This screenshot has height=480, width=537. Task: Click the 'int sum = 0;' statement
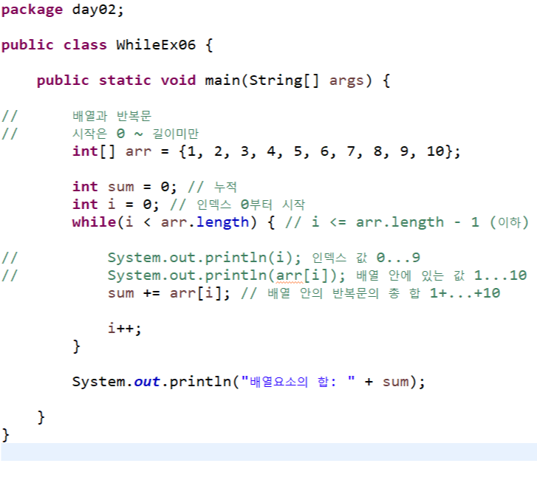point(125,187)
